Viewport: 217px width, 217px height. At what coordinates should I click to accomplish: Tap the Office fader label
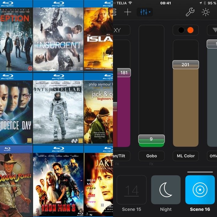click(x=212, y=156)
